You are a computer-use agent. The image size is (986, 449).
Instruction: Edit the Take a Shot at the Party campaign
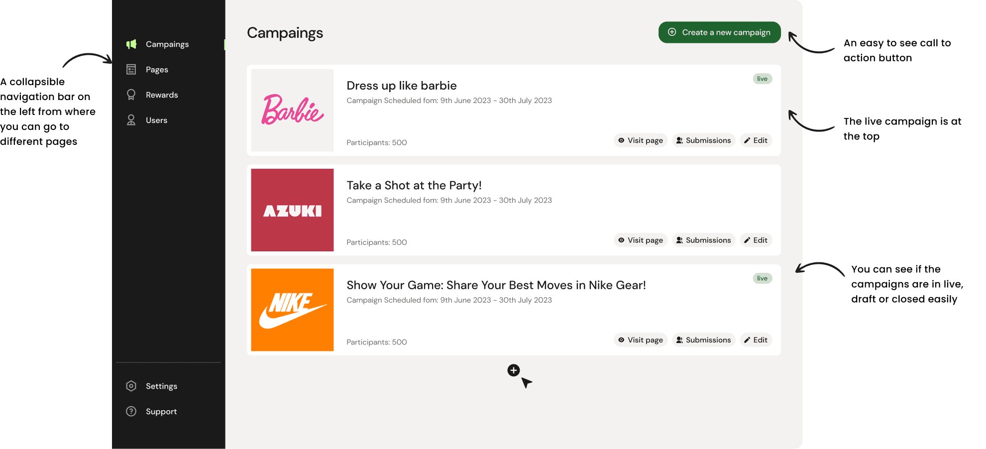coord(756,240)
